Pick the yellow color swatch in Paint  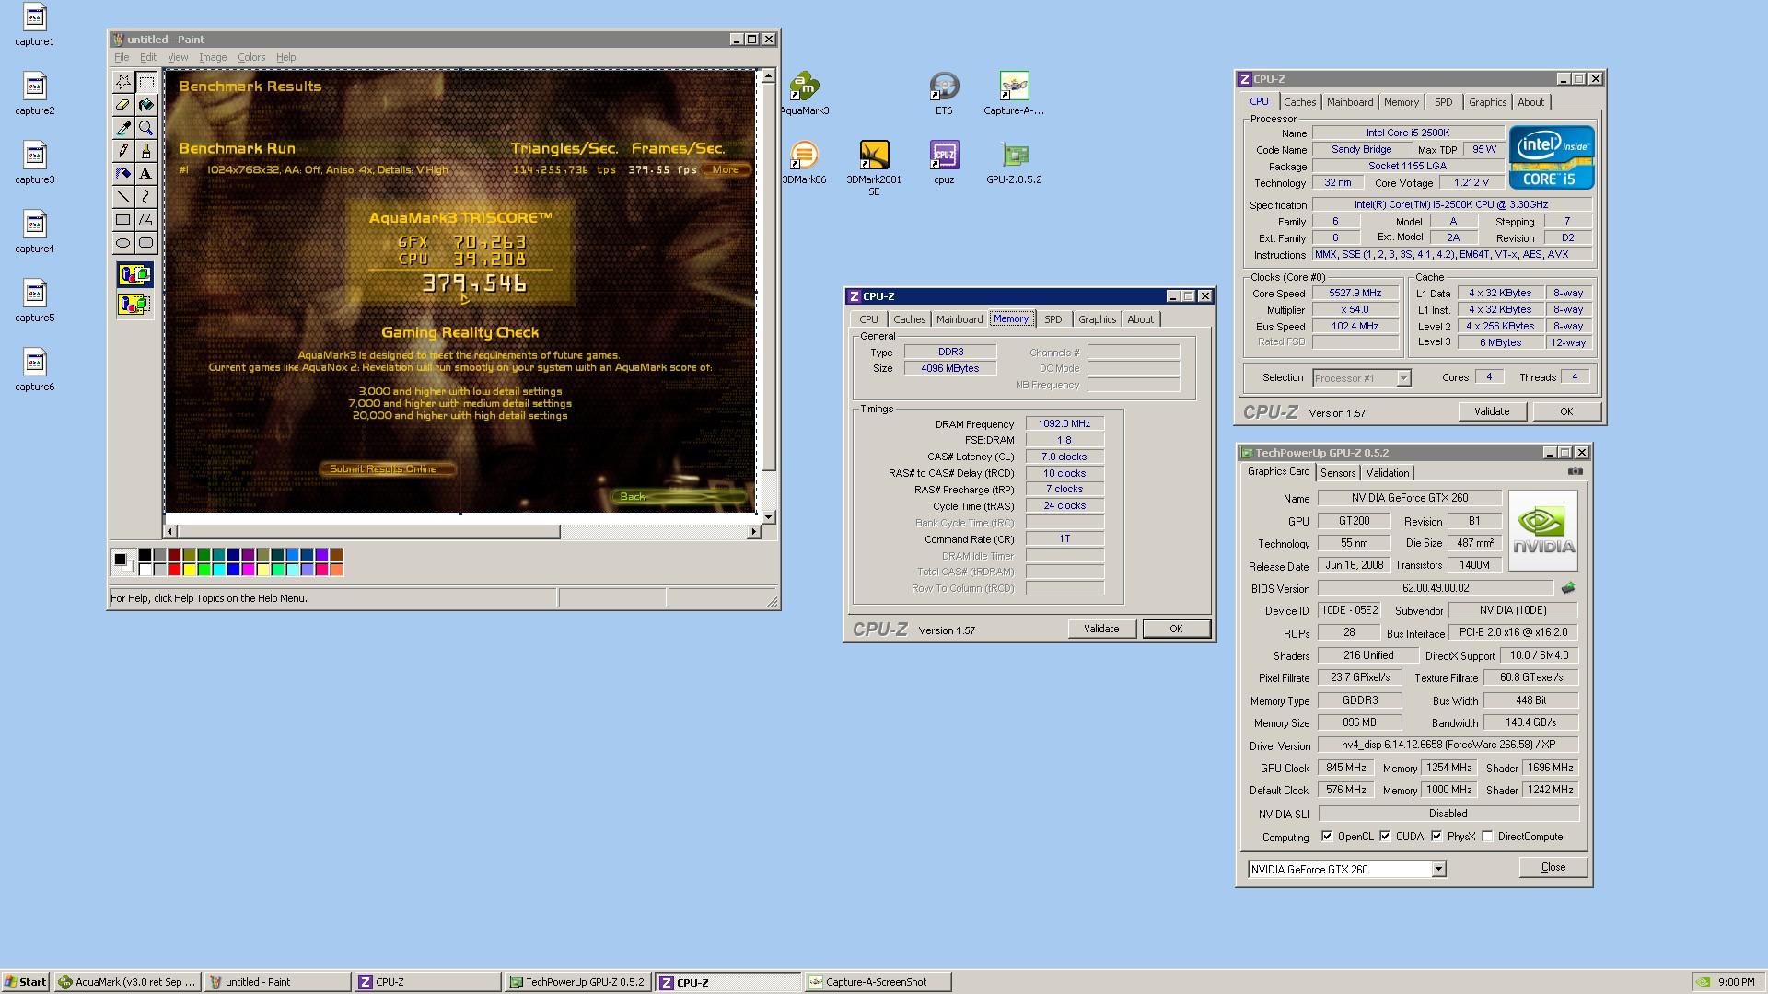tap(189, 570)
